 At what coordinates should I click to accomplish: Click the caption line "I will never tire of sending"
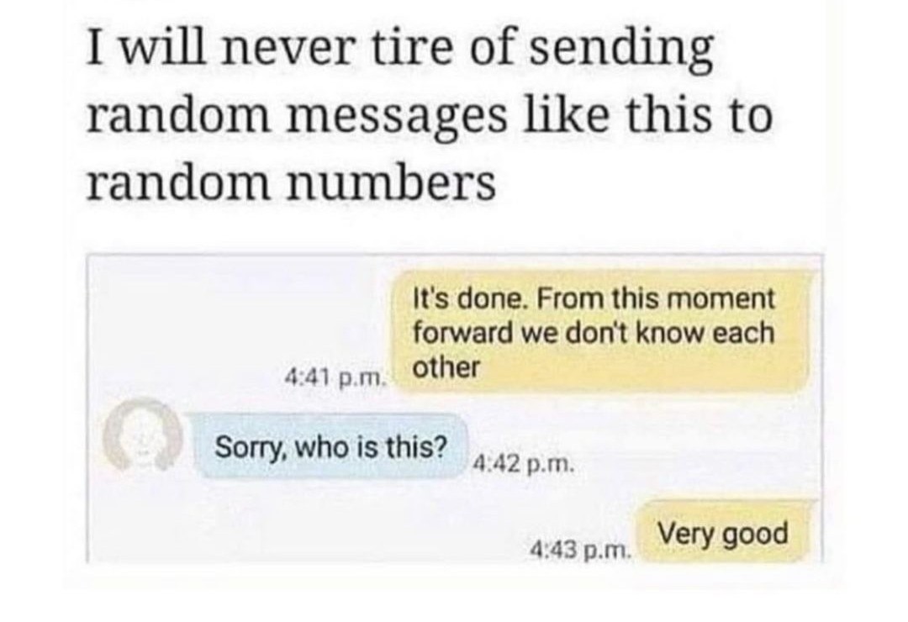pyautogui.click(x=400, y=50)
